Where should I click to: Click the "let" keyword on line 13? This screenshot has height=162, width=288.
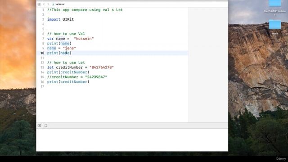50,67
